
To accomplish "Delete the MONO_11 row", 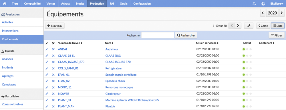I will click(x=53, y=87).
